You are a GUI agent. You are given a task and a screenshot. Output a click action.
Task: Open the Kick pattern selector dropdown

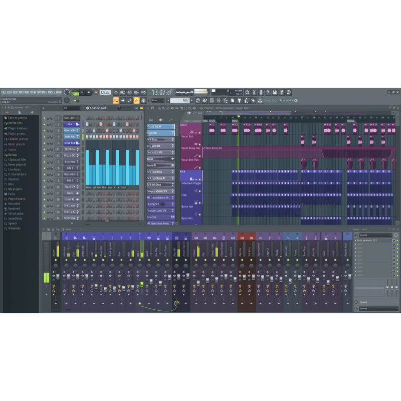pyautogui.click(x=179, y=101)
